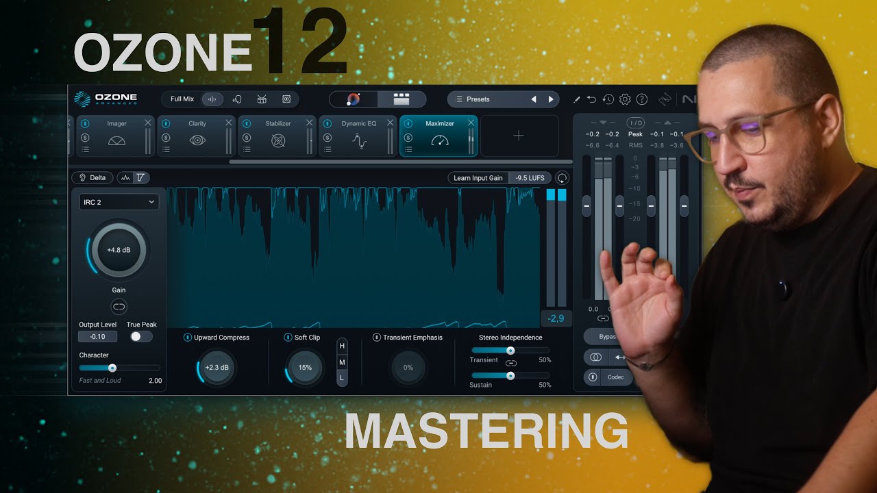This screenshot has width=877, height=493.
Task: Edit the Output Level -0.10 field
Action: point(97,336)
